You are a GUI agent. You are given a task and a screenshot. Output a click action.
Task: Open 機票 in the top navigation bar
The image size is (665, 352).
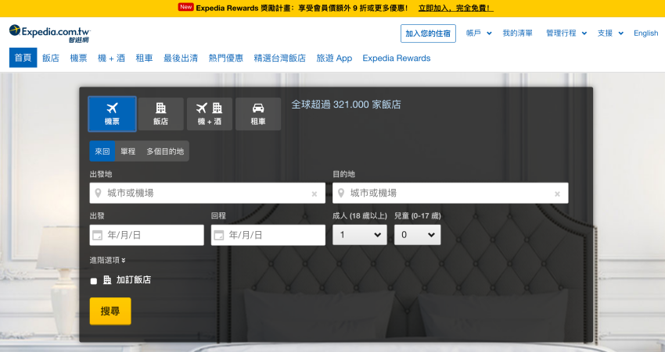pos(78,58)
